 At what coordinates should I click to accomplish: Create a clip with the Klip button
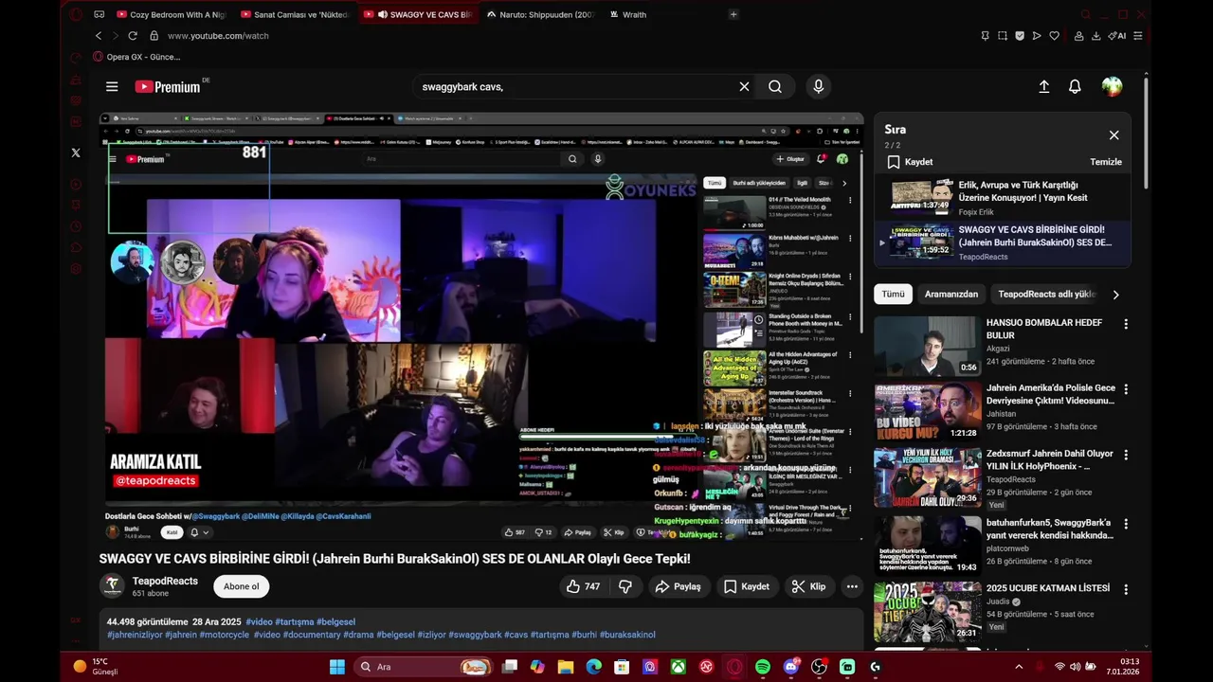click(x=809, y=586)
